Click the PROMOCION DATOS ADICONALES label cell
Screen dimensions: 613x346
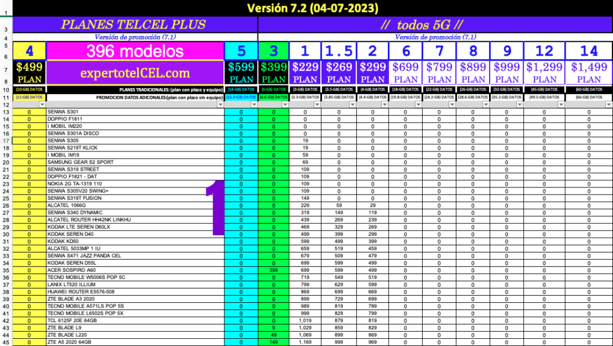pyautogui.click(x=135, y=98)
